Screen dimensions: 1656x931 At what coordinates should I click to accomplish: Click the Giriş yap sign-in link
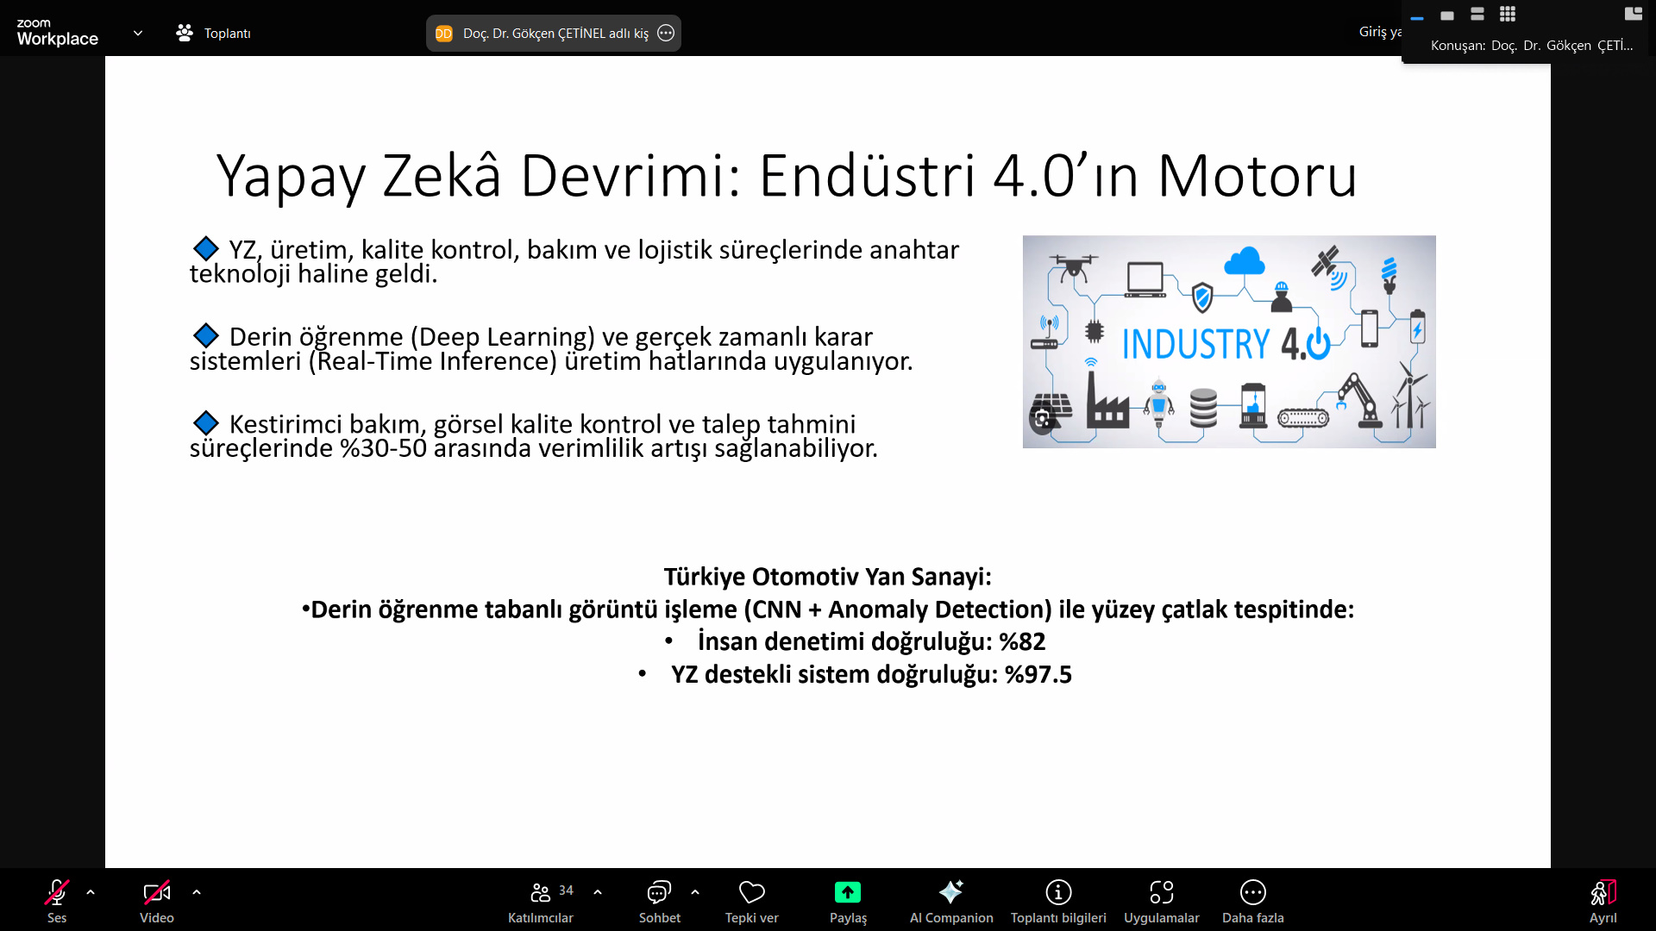click(1379, 32)
